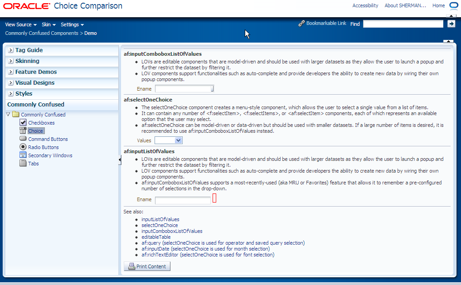Collapse the left navigation splitter
The width and height of the screenshot is (461, 285).
pos(120,160)
